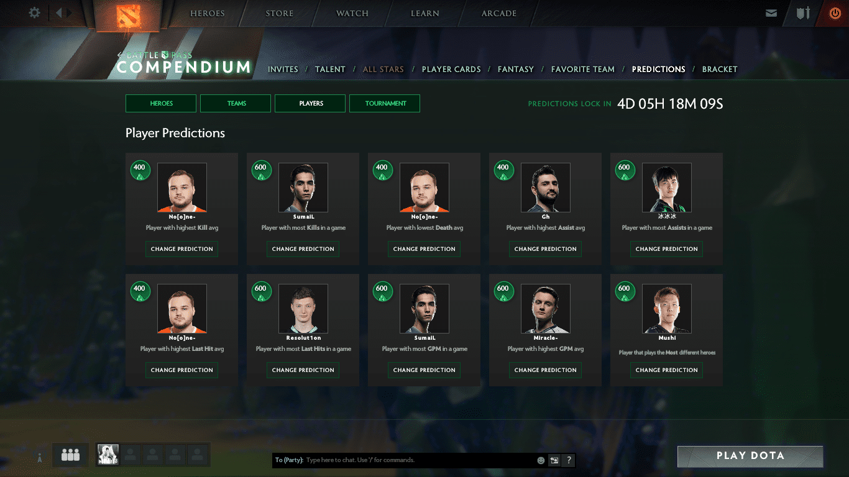Open the Store menu

(x=279, y=14)
